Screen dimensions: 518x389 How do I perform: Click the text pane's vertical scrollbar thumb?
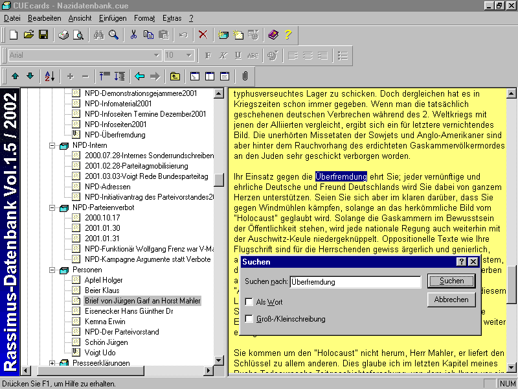click(x=511, y=285)
